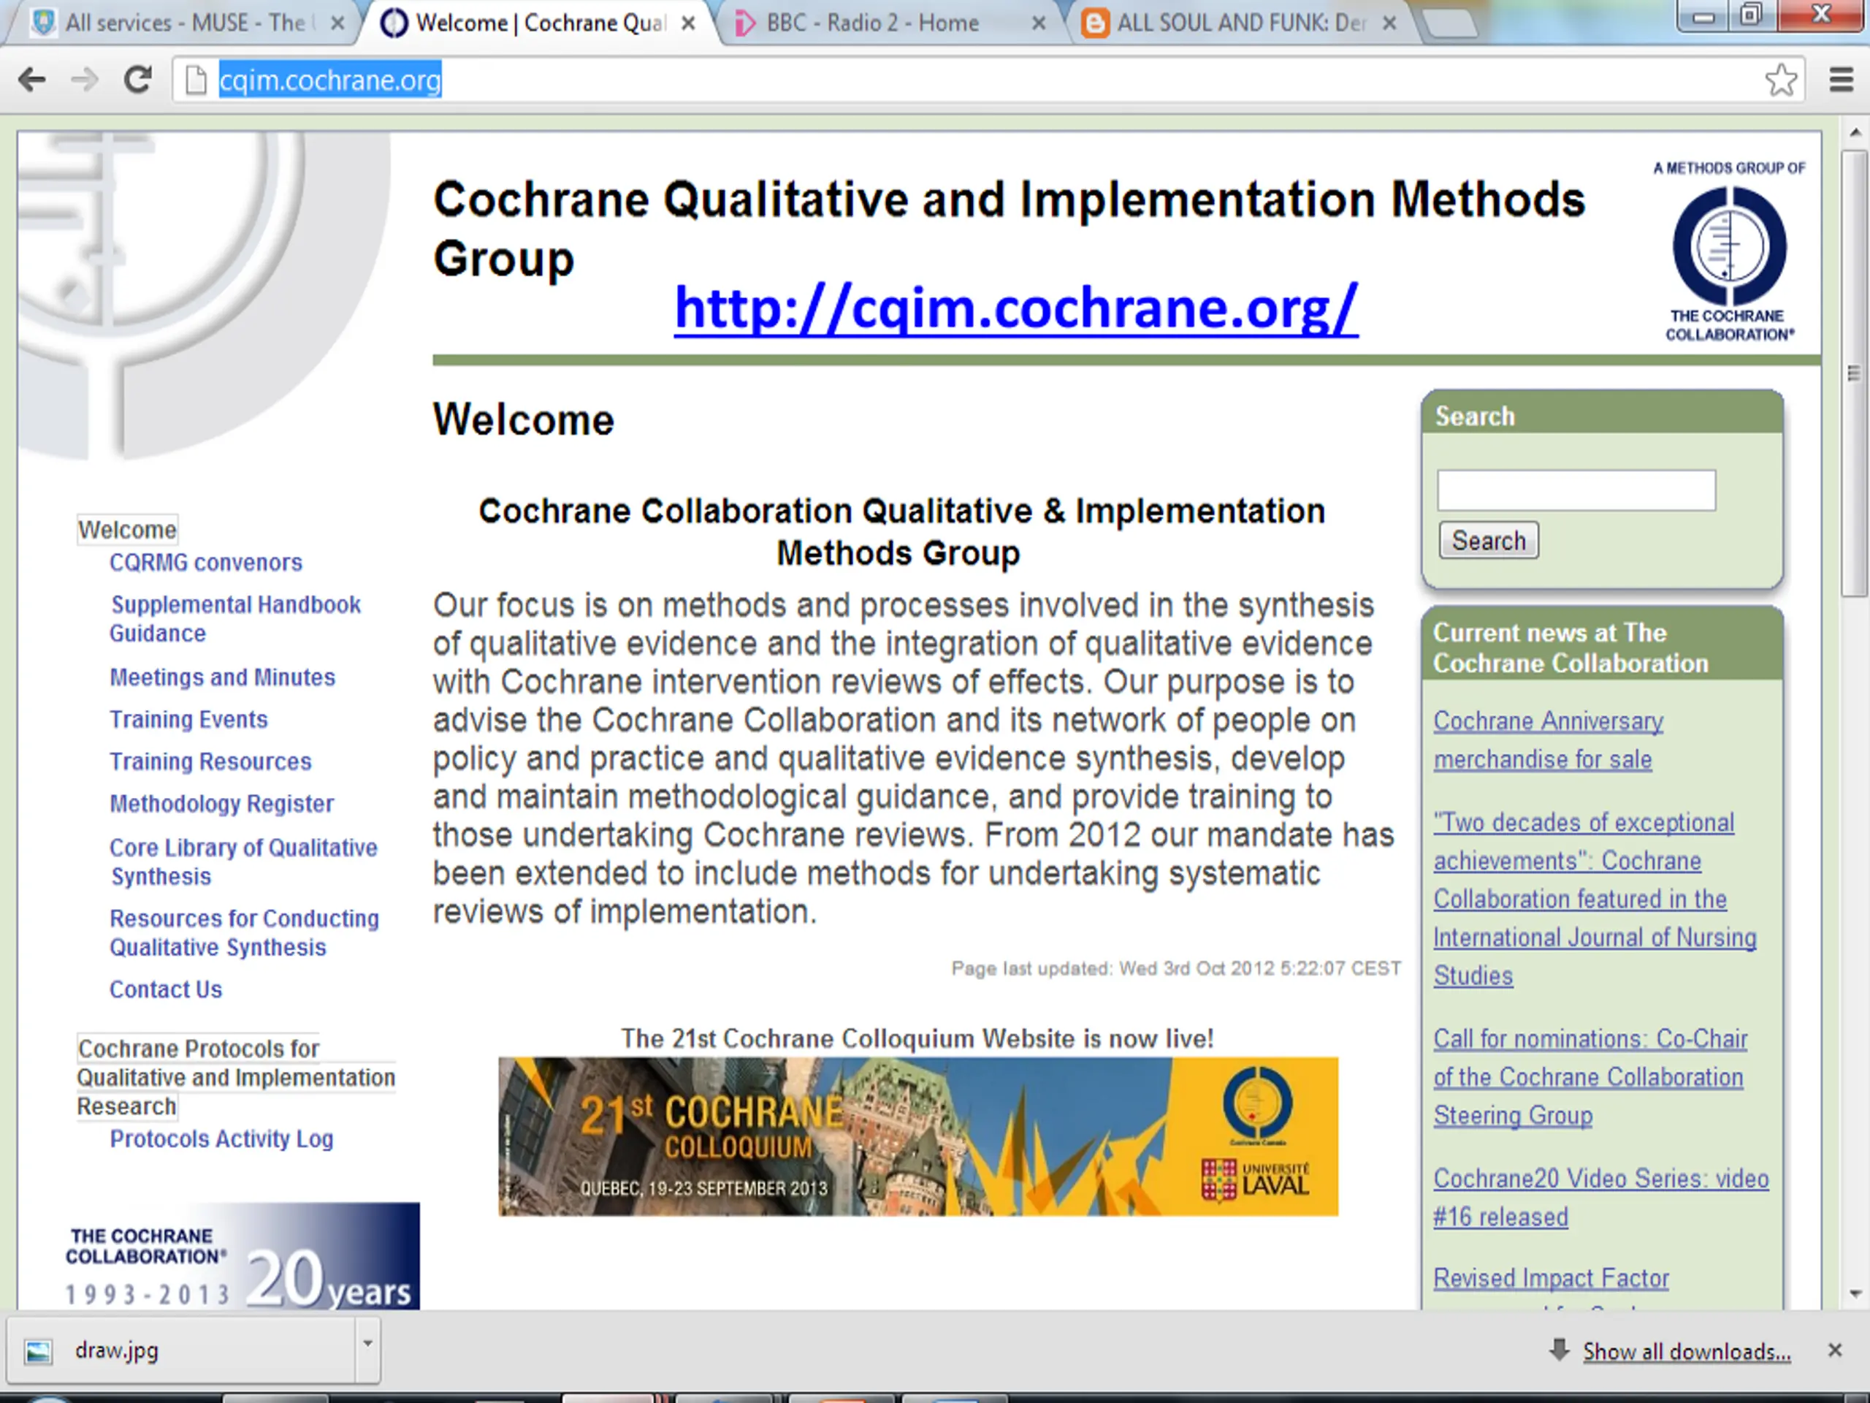Select Cochrane Protocols for Qualitative and Implementation Research
Screen dimensions: 1870x1403
click(236, 1077)
